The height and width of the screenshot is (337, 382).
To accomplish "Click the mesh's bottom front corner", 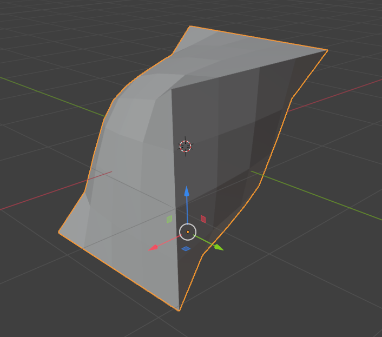I will click(x=179, y=310).
